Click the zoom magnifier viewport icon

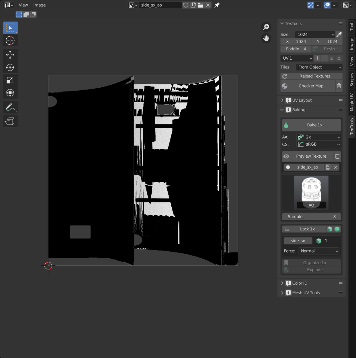pyautogui.click(x=266, y=27)
